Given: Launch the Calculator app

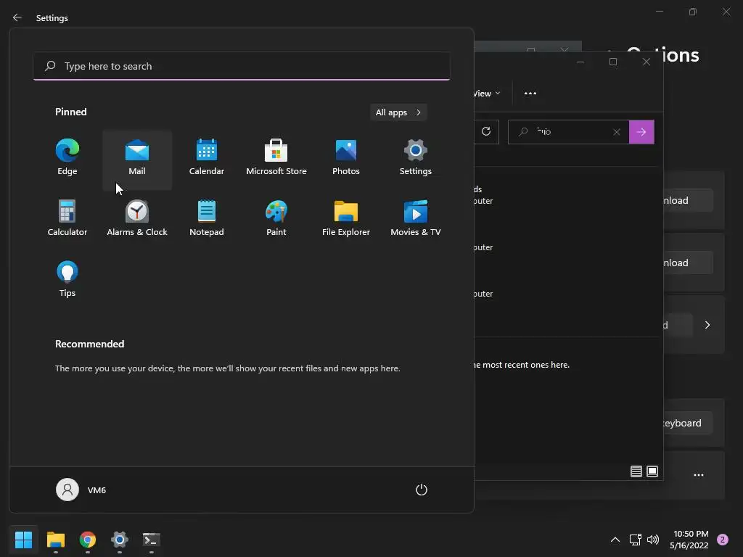Looking at the screenshot, I should (x=67, y=218).
